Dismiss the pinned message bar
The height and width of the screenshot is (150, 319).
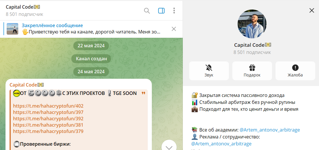(x=174, y=29)
